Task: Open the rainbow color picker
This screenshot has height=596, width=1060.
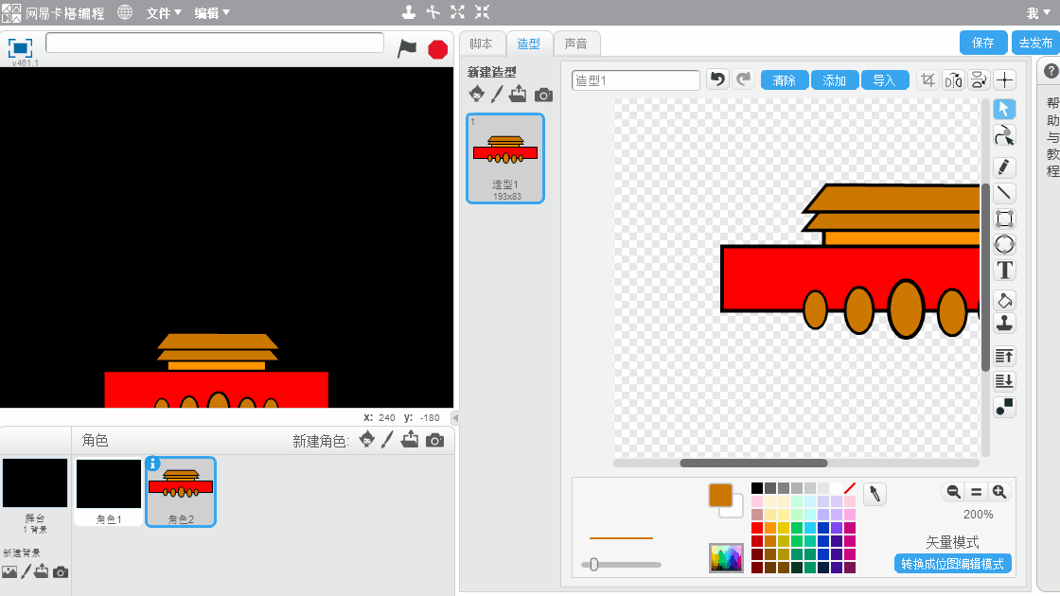Action: [x=726, y=557]
